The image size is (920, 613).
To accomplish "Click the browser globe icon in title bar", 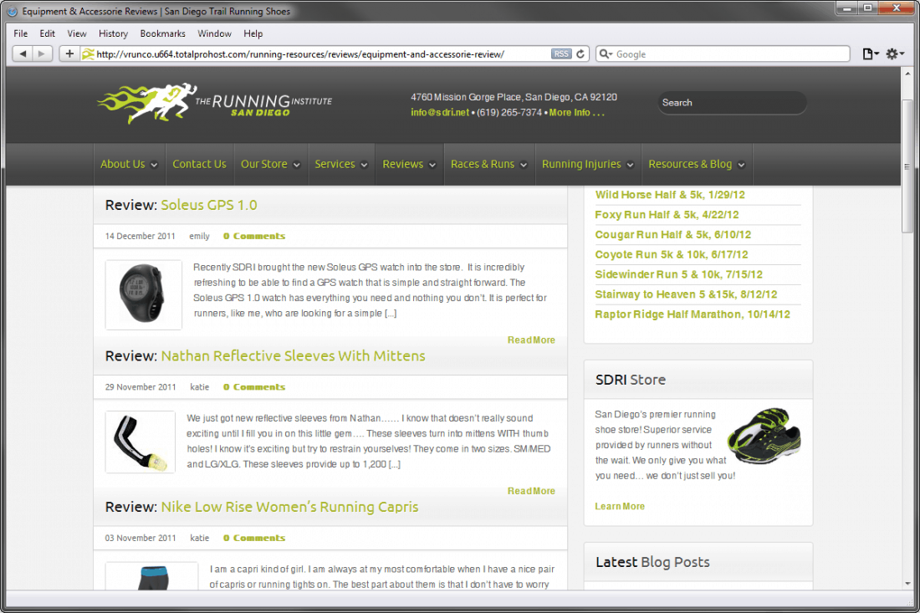I will [12, 11].
